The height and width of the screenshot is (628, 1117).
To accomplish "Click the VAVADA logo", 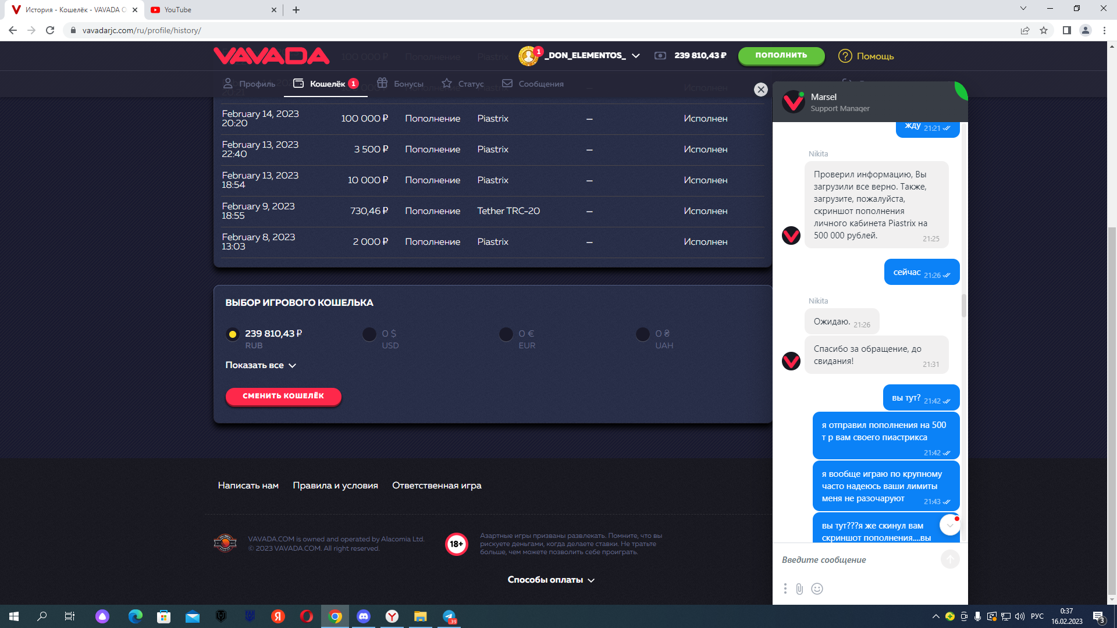I will tap(271, 56).
